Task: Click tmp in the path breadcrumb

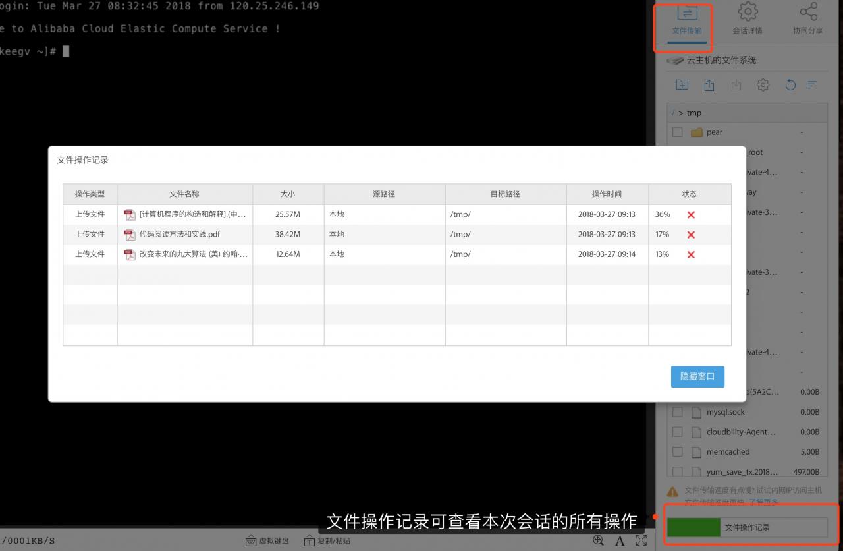Action: pyautogui.click(x=694, y=113)
